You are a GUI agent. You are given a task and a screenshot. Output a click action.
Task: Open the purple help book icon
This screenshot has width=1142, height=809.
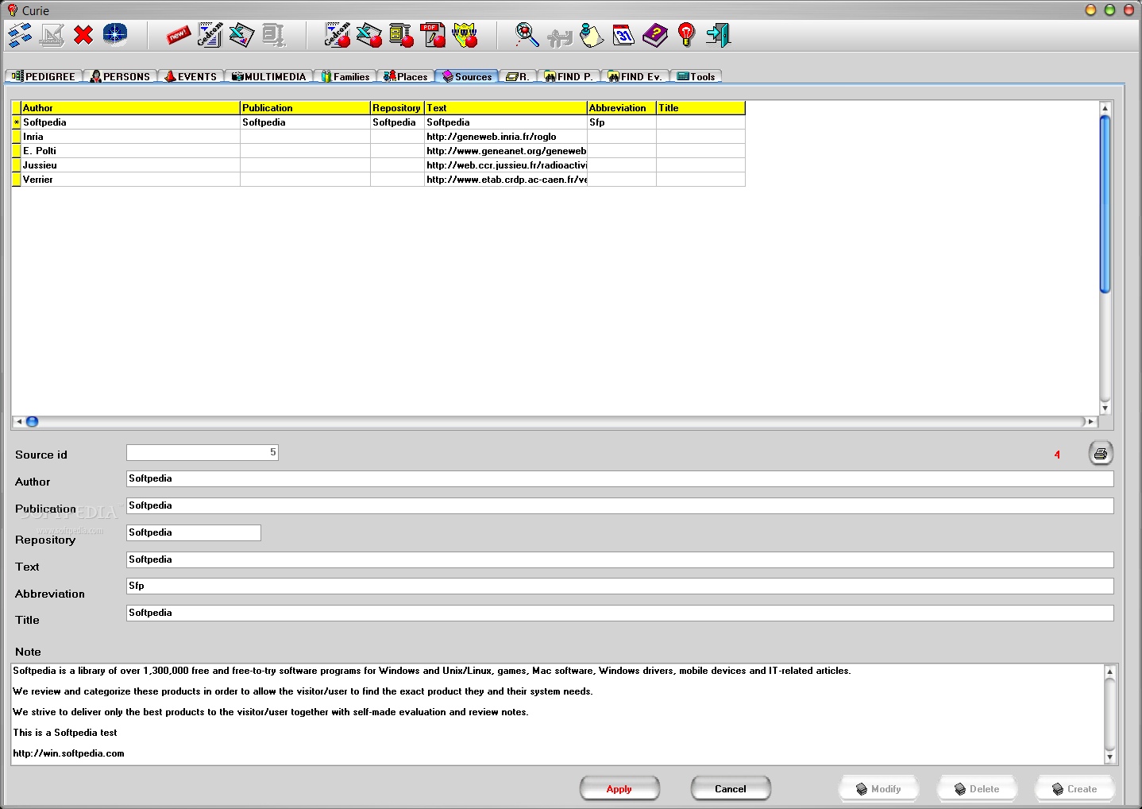point(655,35)
